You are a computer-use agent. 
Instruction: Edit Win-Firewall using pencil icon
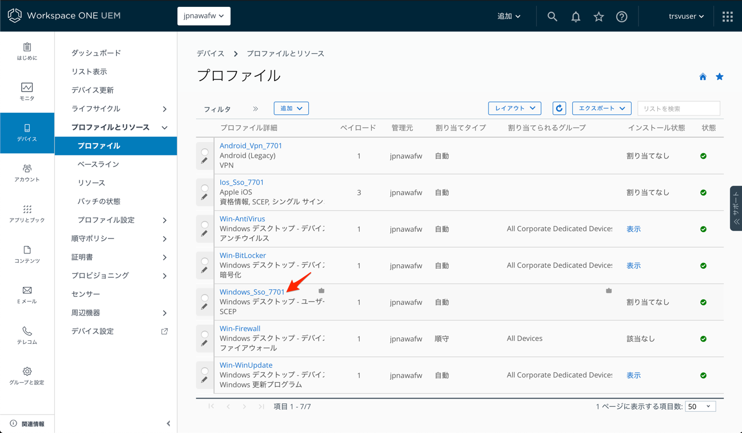(x=204, y=344)
